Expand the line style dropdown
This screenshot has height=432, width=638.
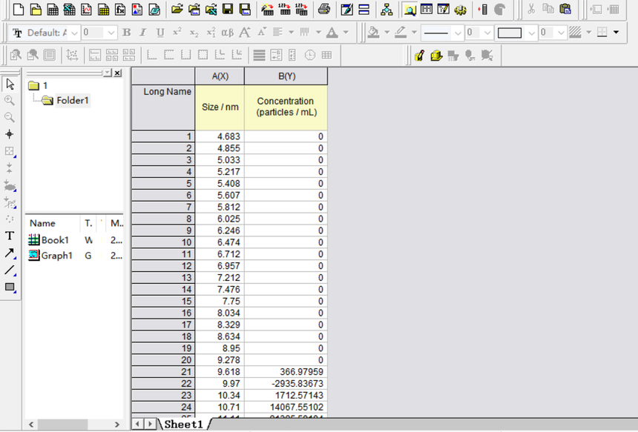tap(457, 33)
